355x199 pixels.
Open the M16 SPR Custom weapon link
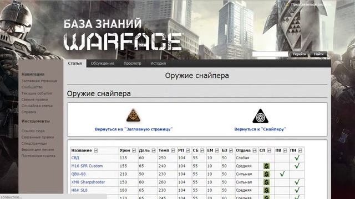[x=87, y=166]
